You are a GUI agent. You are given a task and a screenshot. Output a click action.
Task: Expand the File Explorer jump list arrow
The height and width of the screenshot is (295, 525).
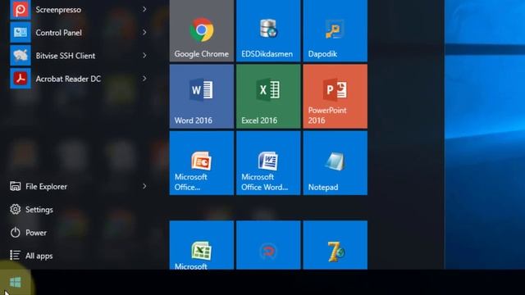point(144,186)
